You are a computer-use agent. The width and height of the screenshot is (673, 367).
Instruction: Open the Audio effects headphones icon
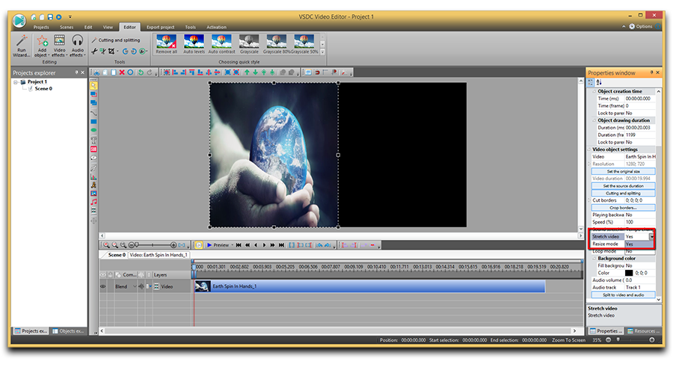77,41
